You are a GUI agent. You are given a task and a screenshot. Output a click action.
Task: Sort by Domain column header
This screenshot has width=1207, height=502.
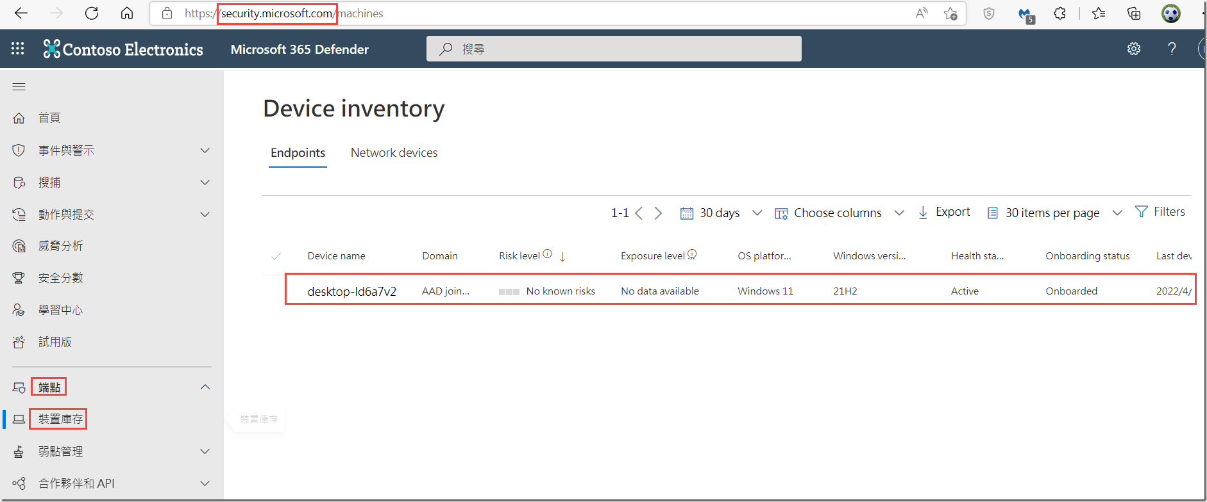[440, 256]
